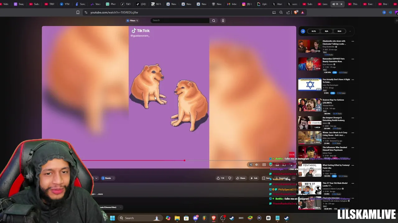Screen dimensions: 398x223
Task: Click the vidIQ icon in player controls
Action: click(x=251, y=165)
